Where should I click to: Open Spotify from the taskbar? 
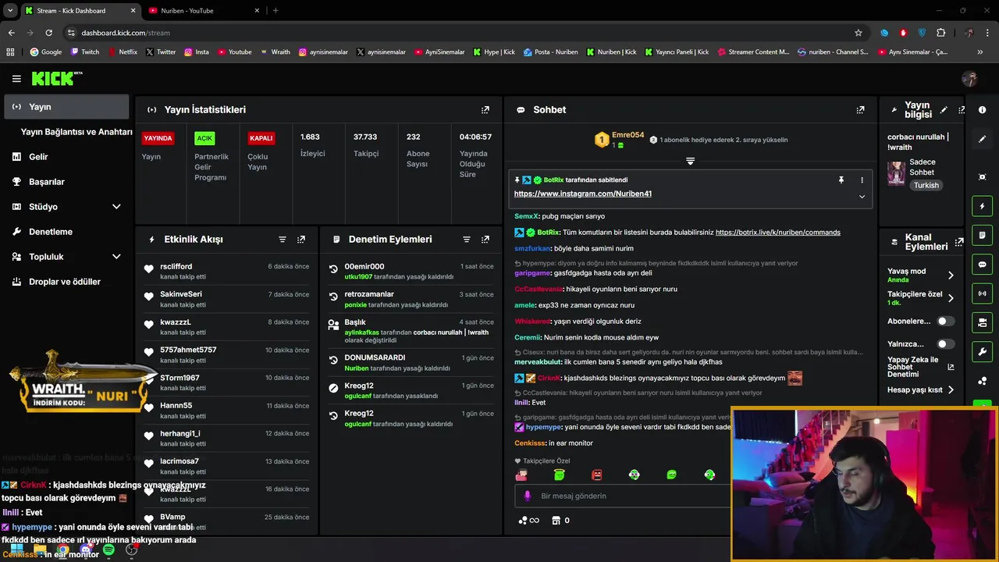click(x=108, y=550)
